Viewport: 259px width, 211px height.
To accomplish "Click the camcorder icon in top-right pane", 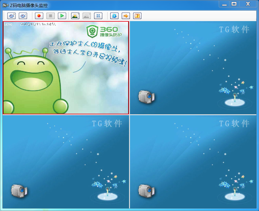I will point(146,97).
